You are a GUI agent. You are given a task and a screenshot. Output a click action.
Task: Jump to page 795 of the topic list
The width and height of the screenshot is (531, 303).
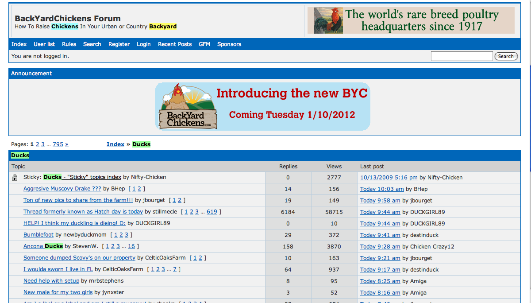[x=58, y=144]
